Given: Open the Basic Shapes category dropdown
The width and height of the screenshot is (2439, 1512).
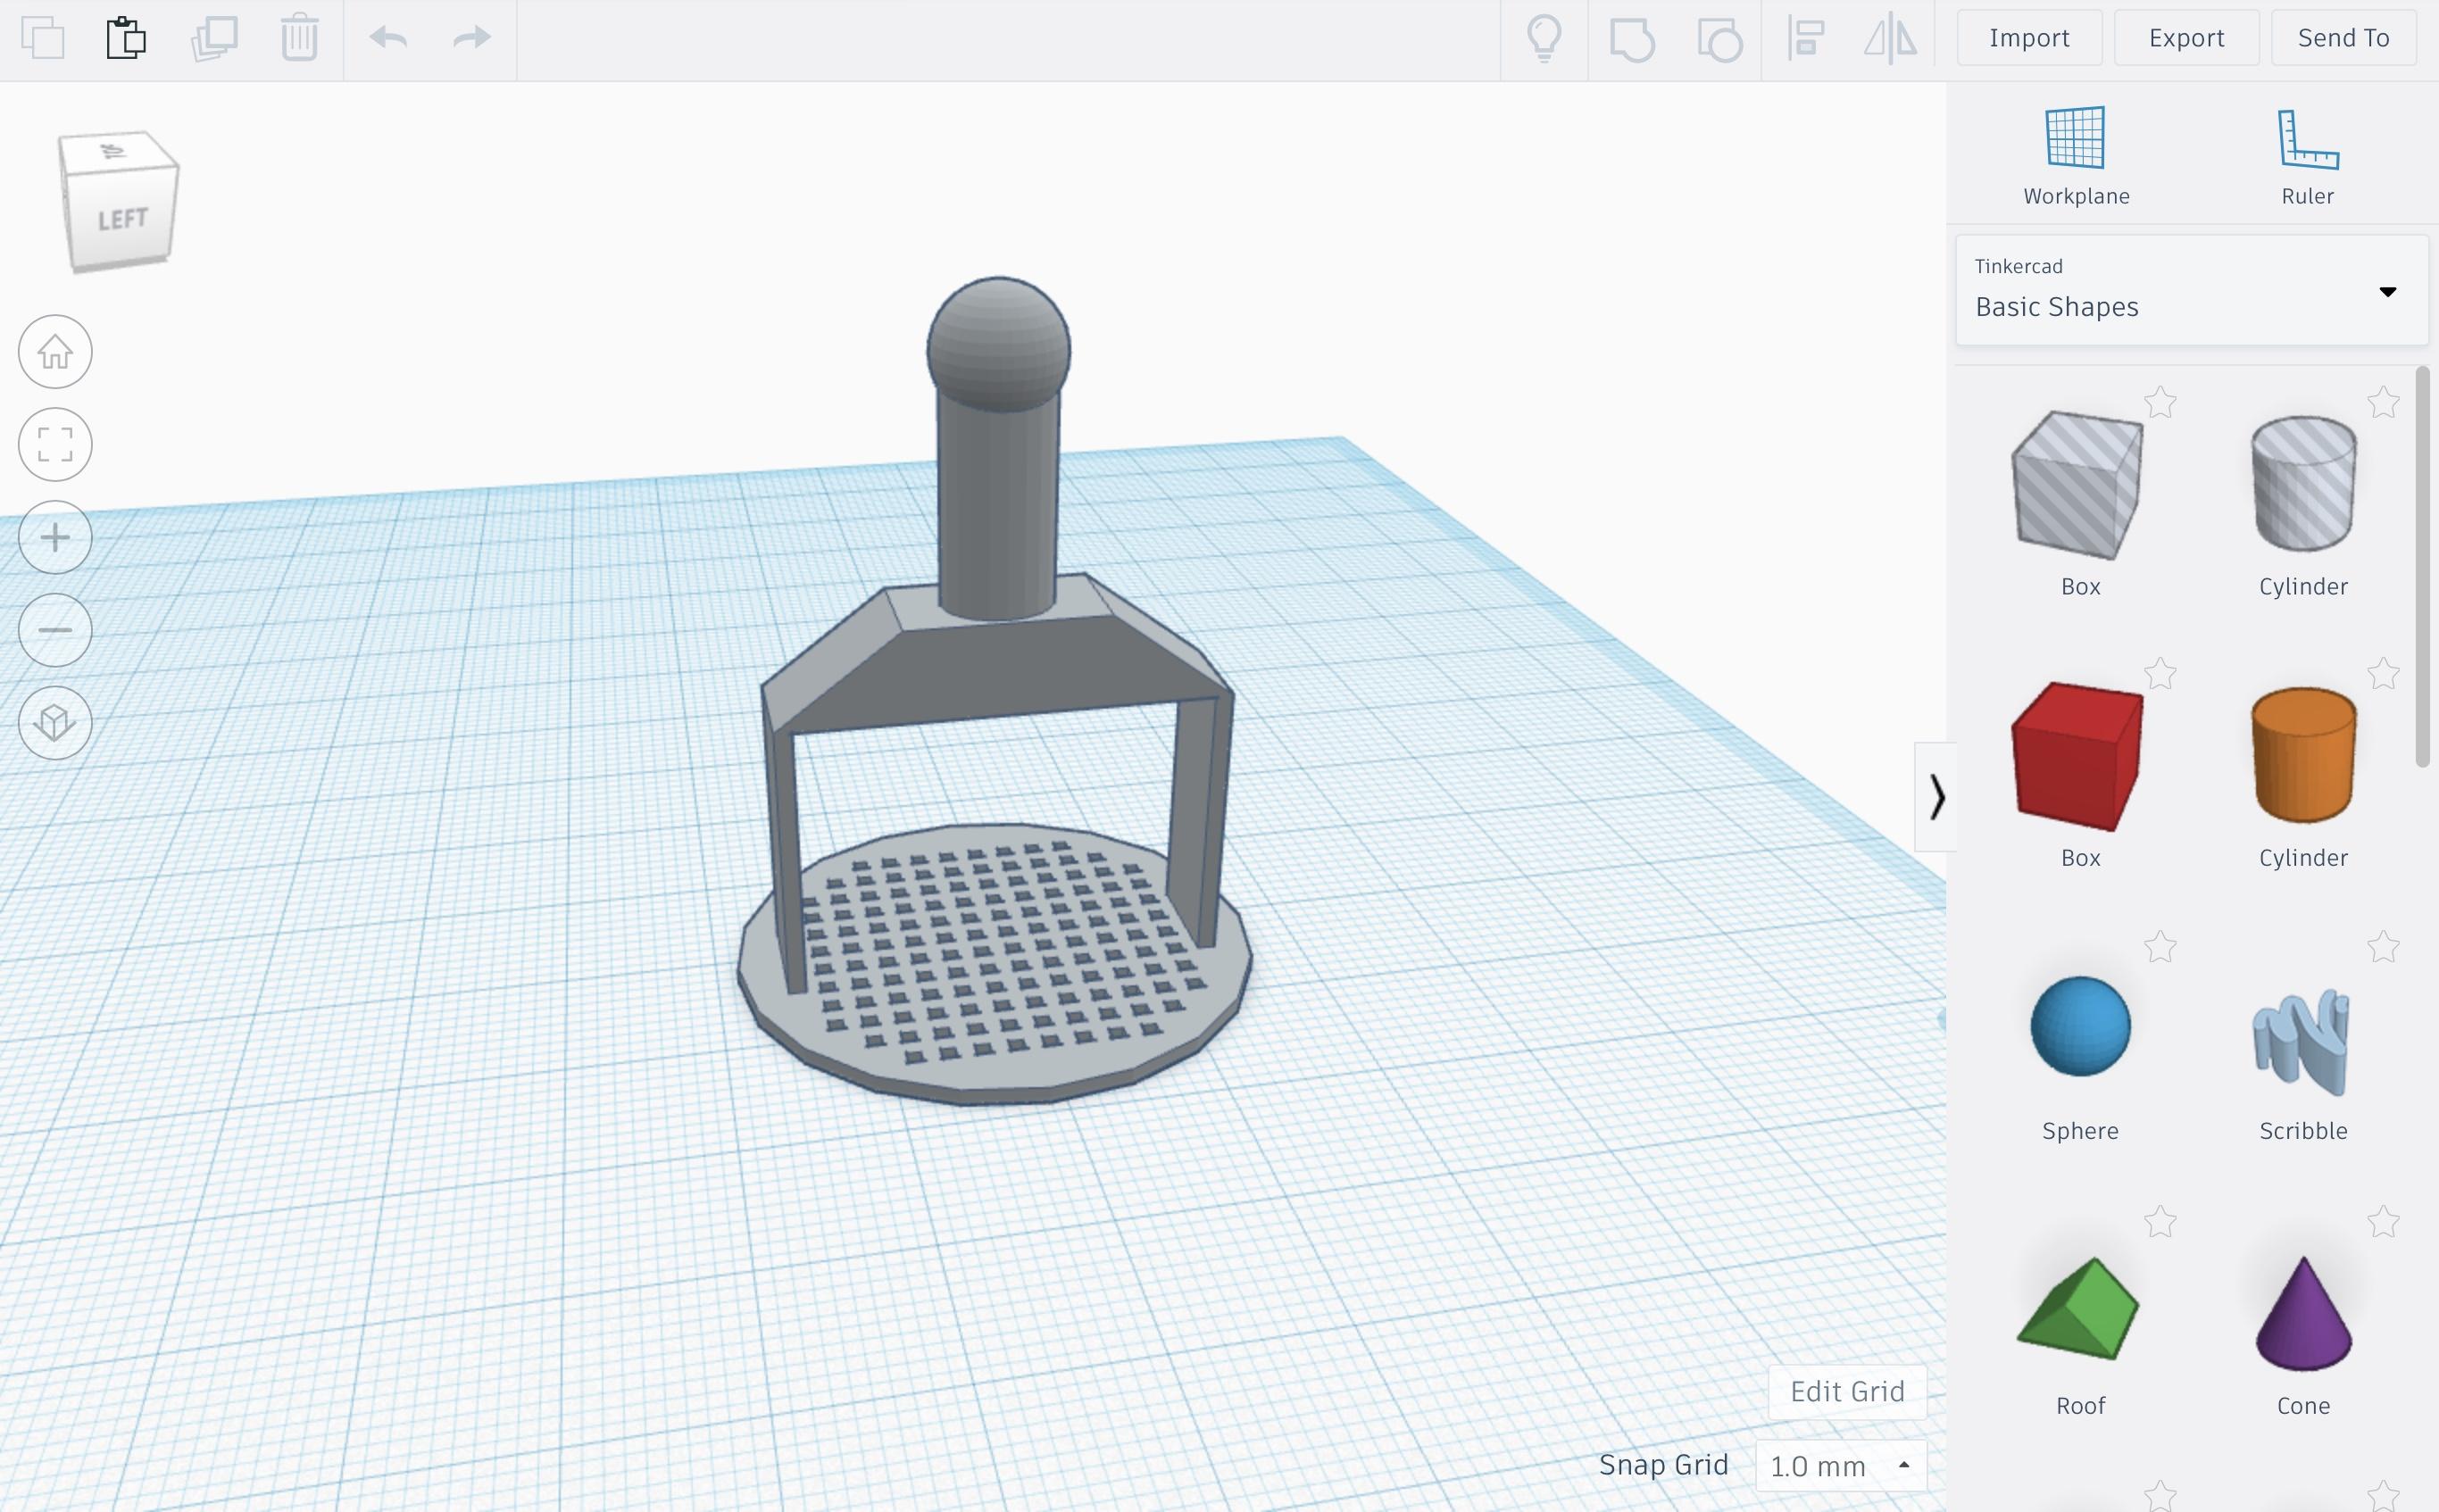Looking at the screenshot, I should (x=2192, y=291).
